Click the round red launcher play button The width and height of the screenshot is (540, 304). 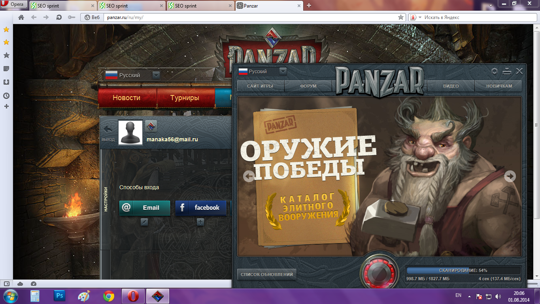379,273
